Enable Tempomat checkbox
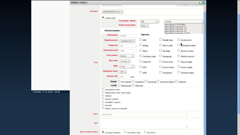The height and width of the screenshot is (135, 240). [160, 72]
